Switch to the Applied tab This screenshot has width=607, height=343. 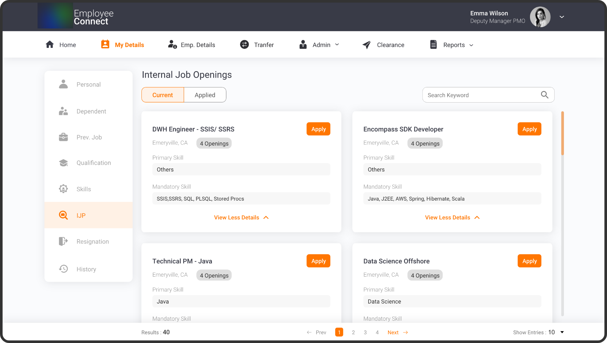pyautogui.click(x=205, y=95)
